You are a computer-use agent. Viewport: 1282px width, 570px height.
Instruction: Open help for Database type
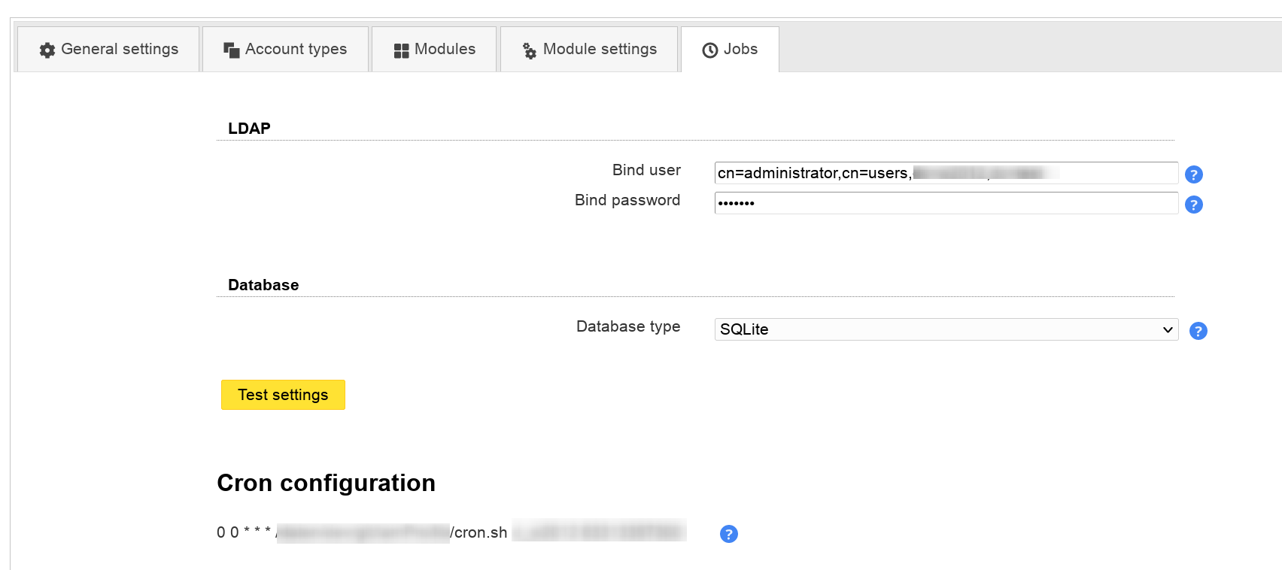[1198, 331]
